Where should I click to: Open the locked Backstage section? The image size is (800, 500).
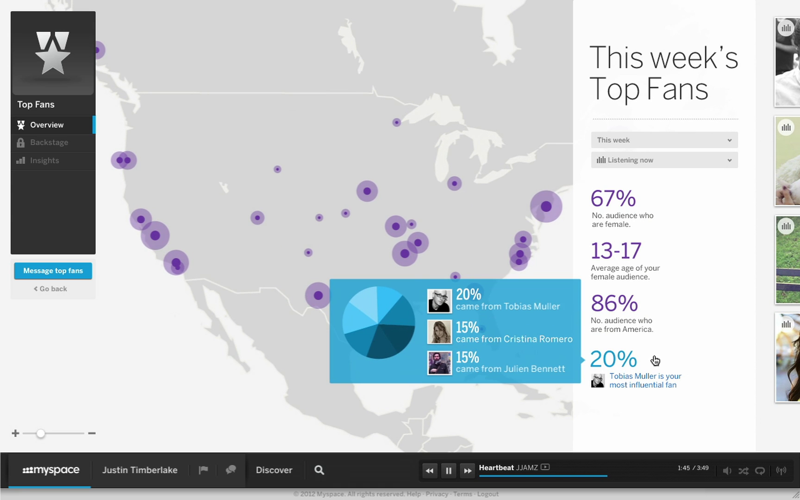pyautogui.click(x=49, y=143)
